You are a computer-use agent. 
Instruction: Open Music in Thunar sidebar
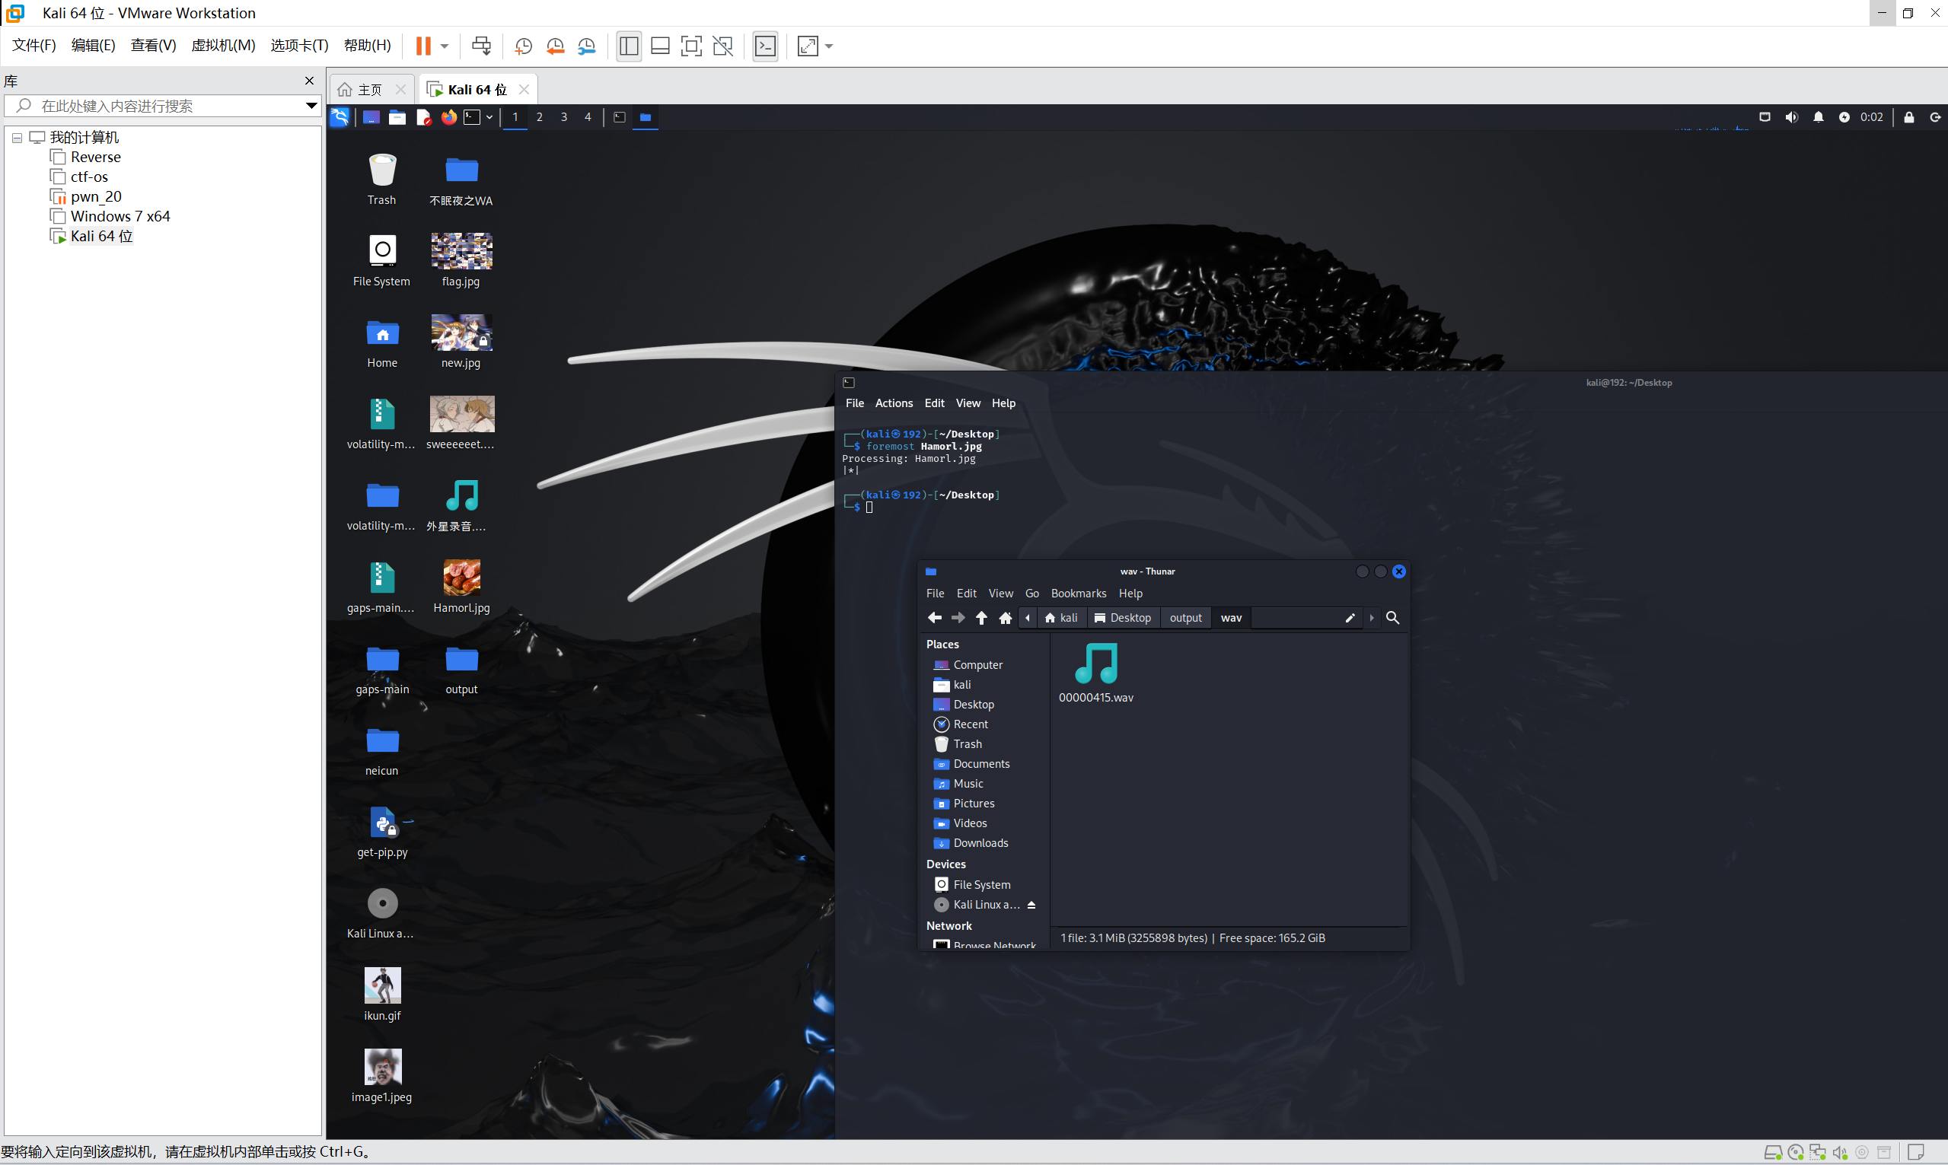968,784
